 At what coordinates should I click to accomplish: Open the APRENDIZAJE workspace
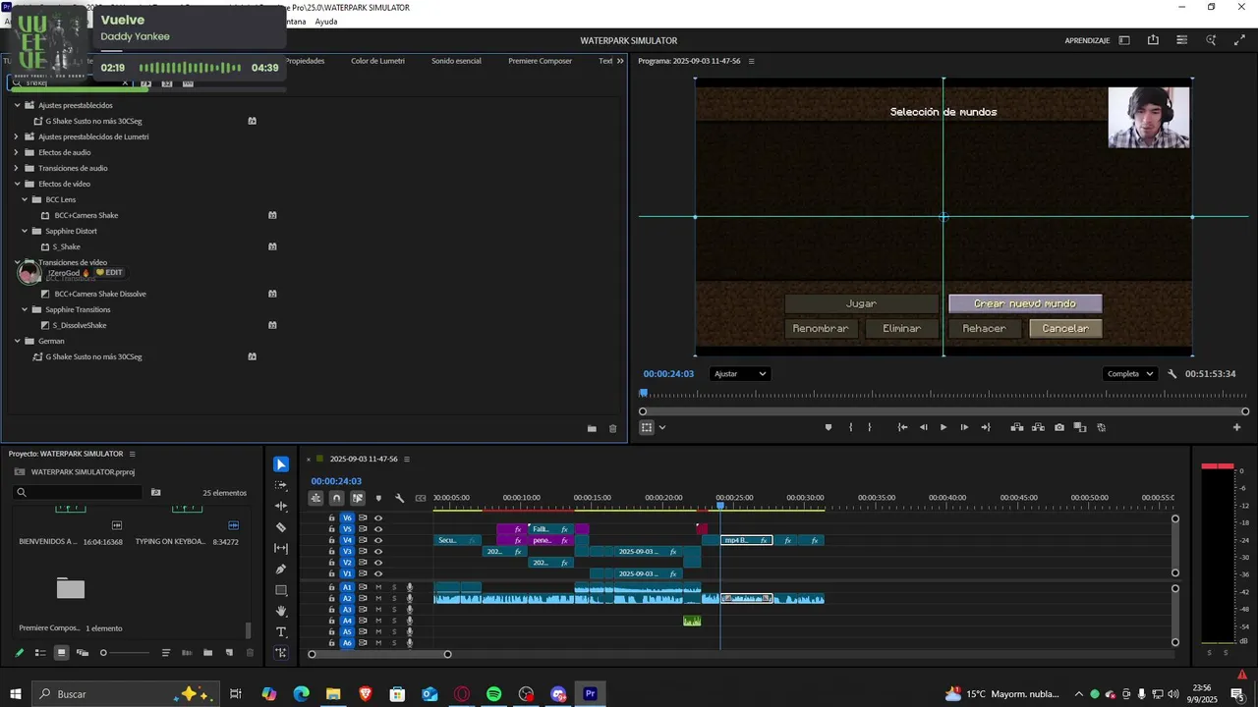1087,40
